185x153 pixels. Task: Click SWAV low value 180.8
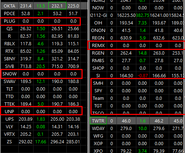(73, 82)
